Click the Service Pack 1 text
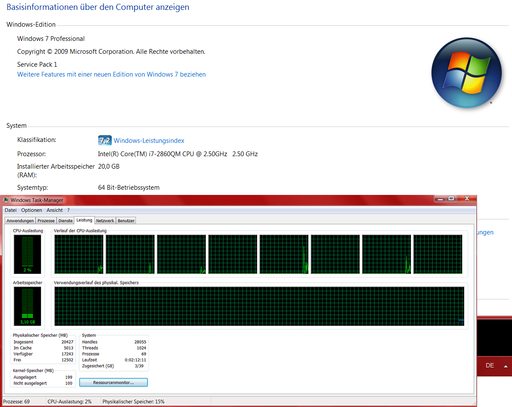 tap(37, 65)
